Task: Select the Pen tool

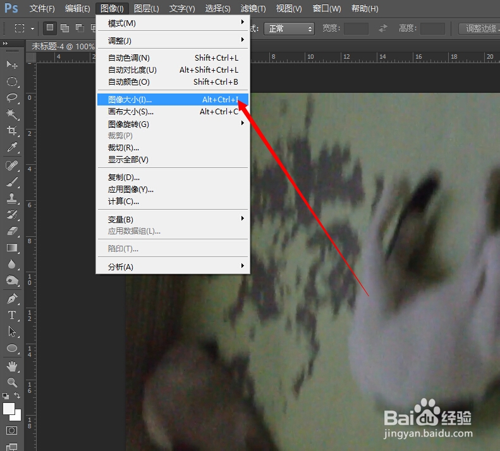Action: point(12,299)
